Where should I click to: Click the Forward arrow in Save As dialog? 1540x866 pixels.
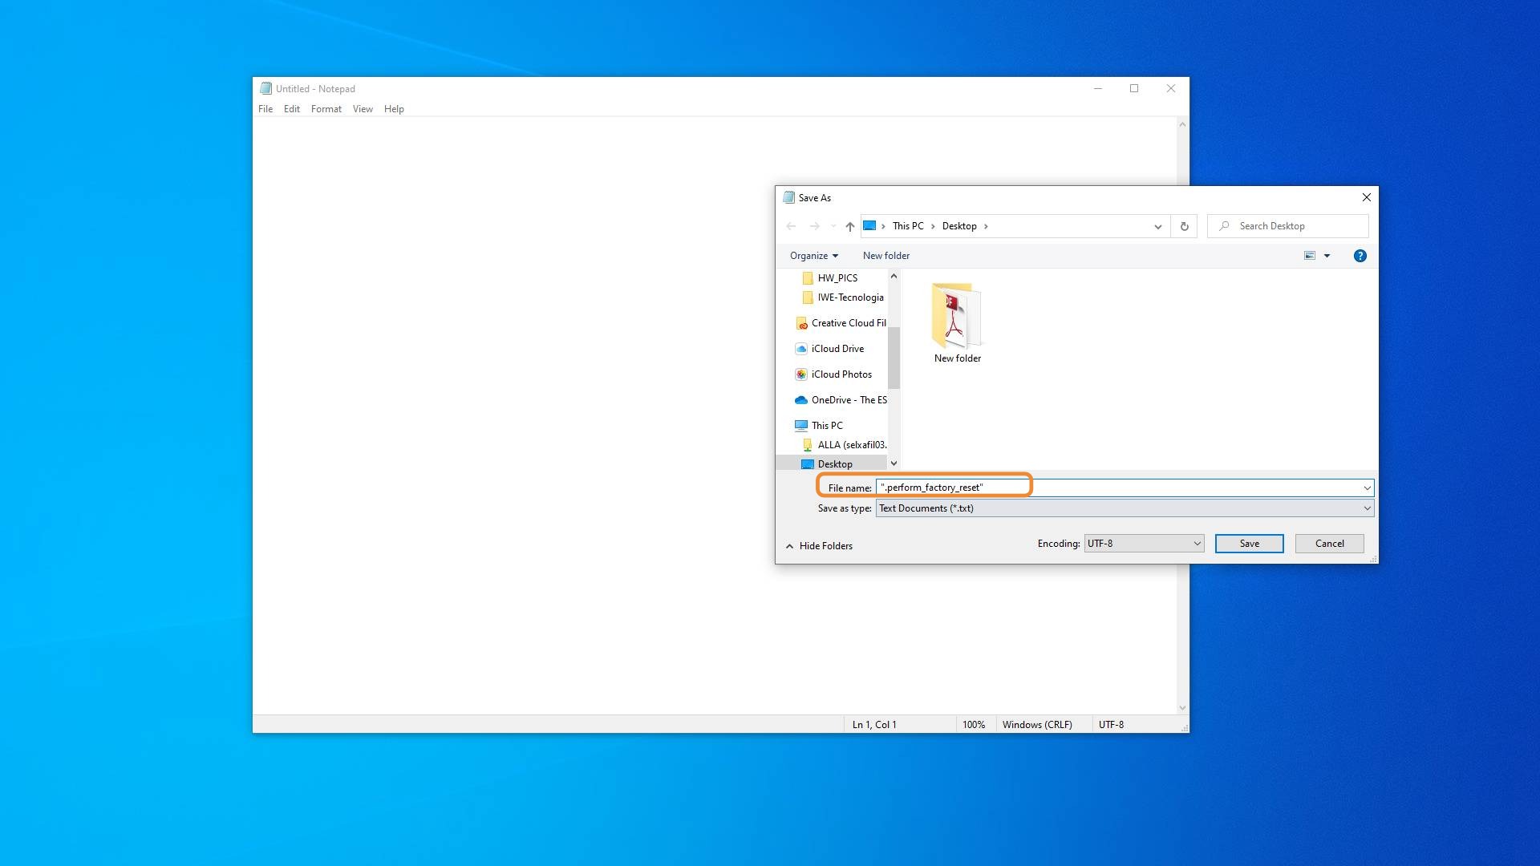(x=814, y=226)
